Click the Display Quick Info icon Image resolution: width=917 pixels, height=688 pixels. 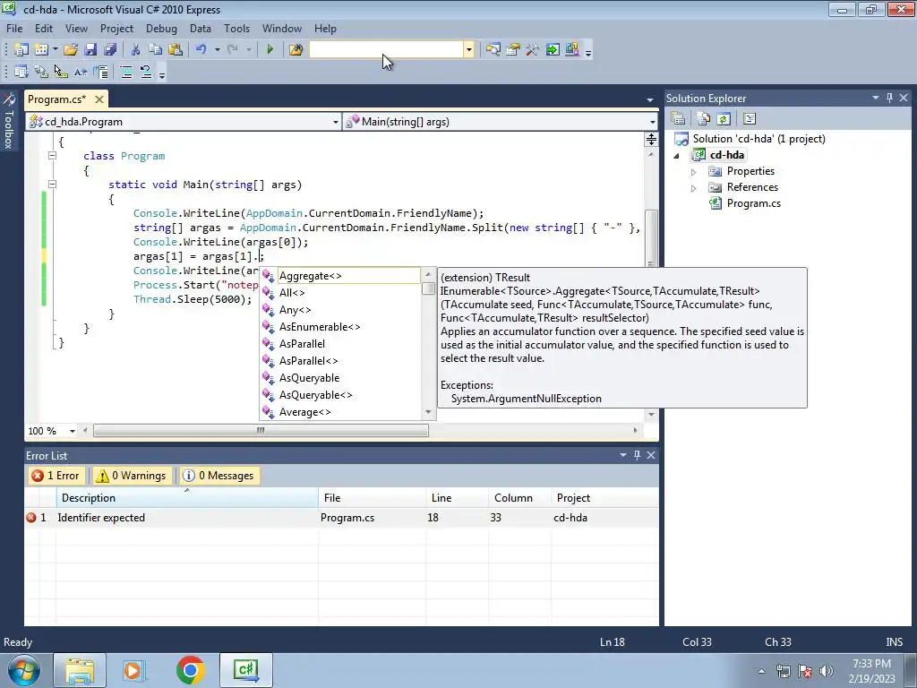[x=61, y=72]
